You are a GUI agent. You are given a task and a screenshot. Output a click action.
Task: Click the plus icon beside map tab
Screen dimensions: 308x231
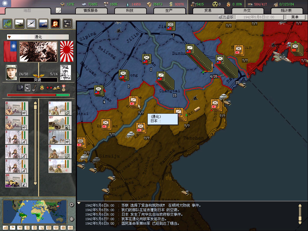click(58, 10)
